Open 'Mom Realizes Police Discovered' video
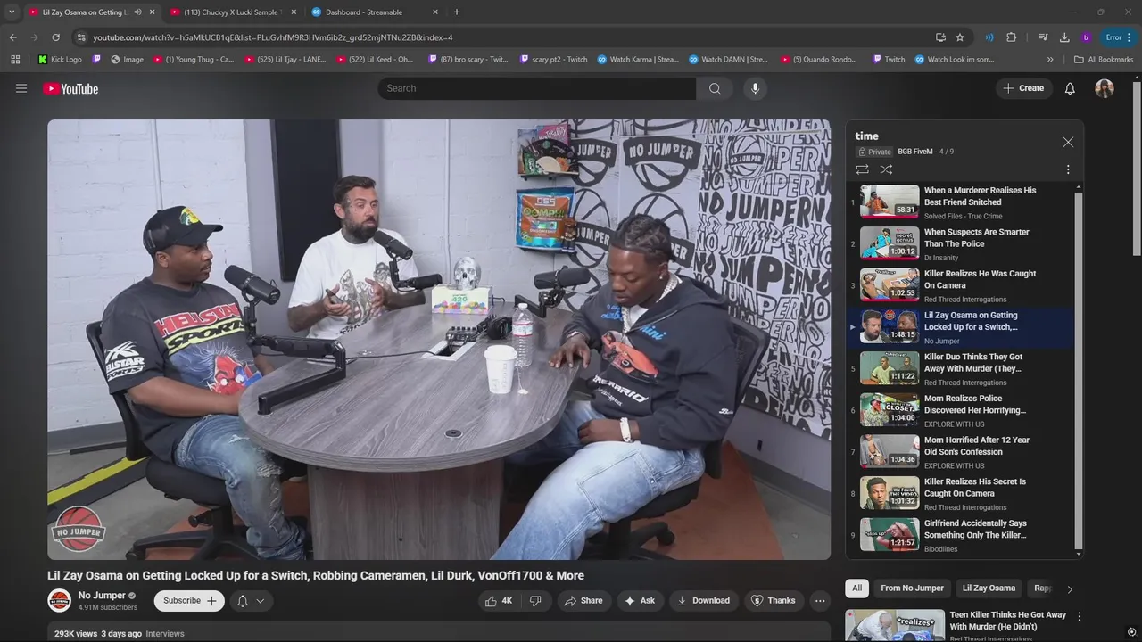The image size is (1142, 642). click(x=959, y=410)
